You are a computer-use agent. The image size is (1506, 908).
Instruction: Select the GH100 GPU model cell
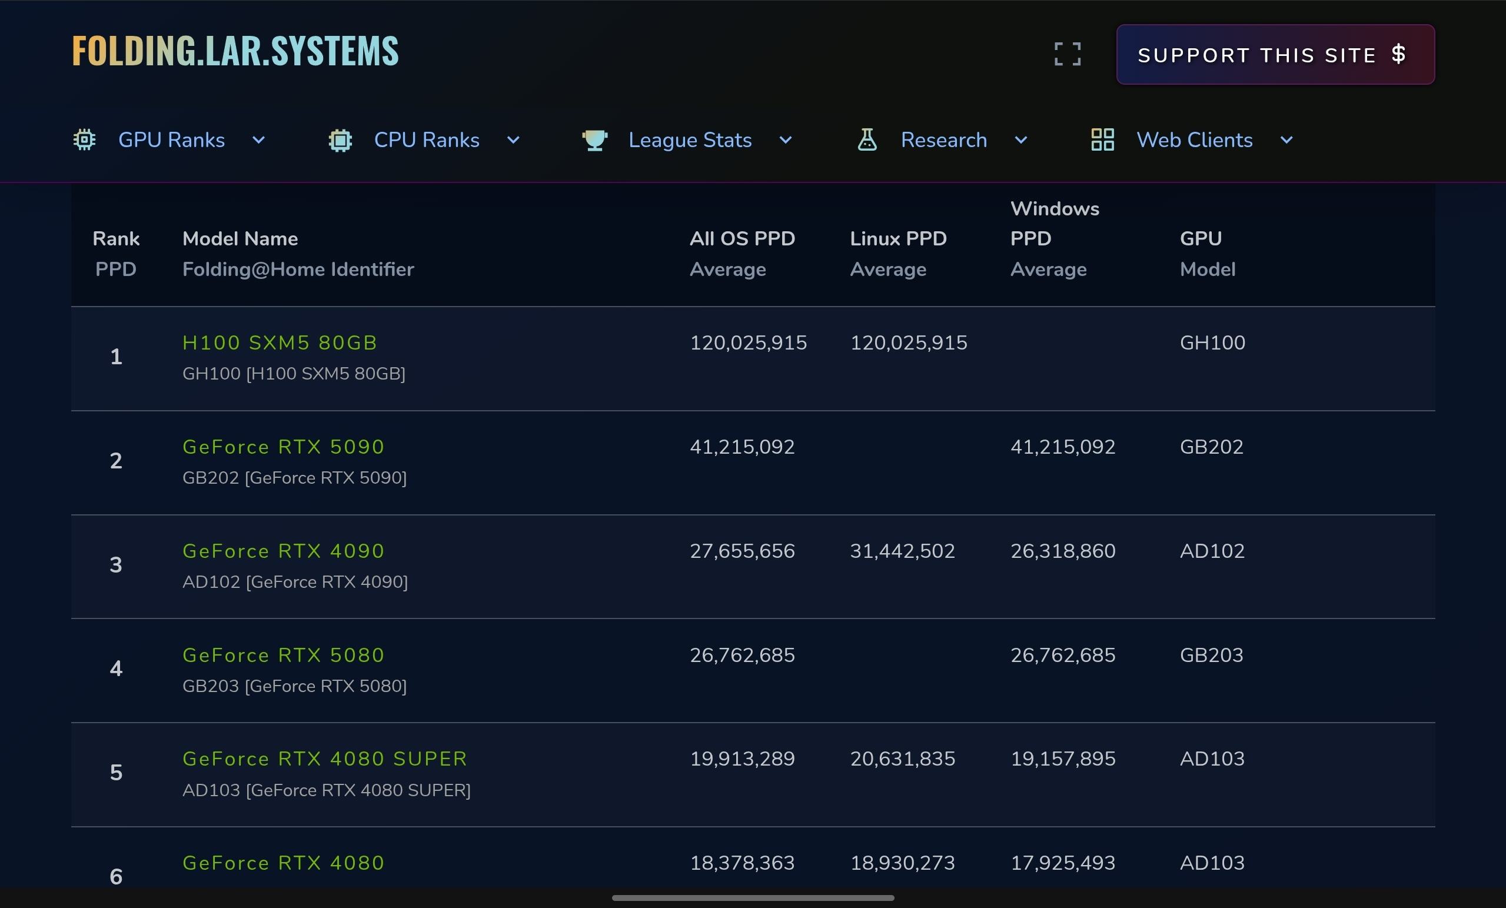(1212, 343)
